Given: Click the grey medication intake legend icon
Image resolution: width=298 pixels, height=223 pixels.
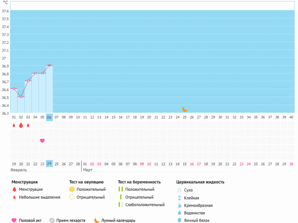Looking at the screenshot, I should tap(52, 220).
